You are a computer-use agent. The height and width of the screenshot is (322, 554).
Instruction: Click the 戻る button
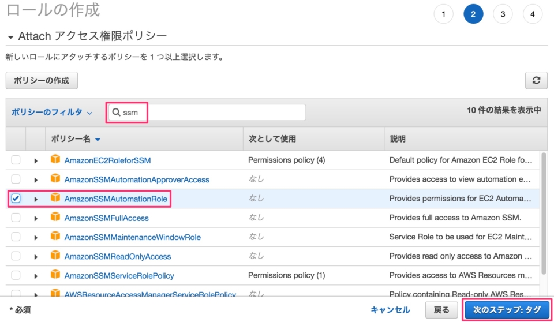tap(441, 310)
